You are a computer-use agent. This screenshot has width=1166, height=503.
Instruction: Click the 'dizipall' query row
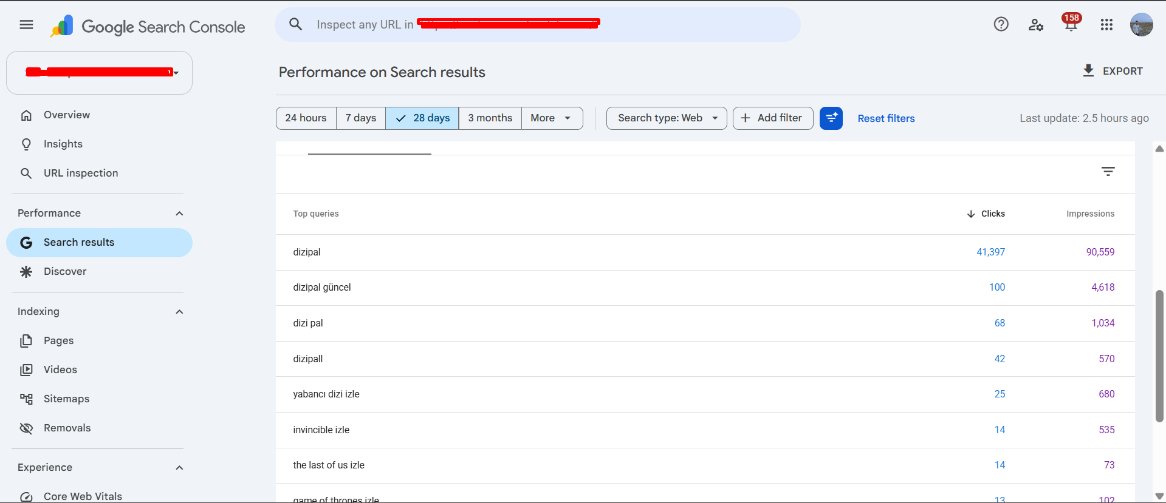(705, 359)
